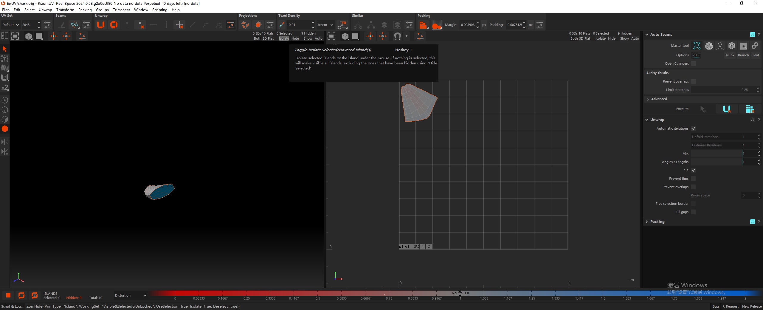Open the Trimsheet menu
763x310 pixels.
(121, 10)
